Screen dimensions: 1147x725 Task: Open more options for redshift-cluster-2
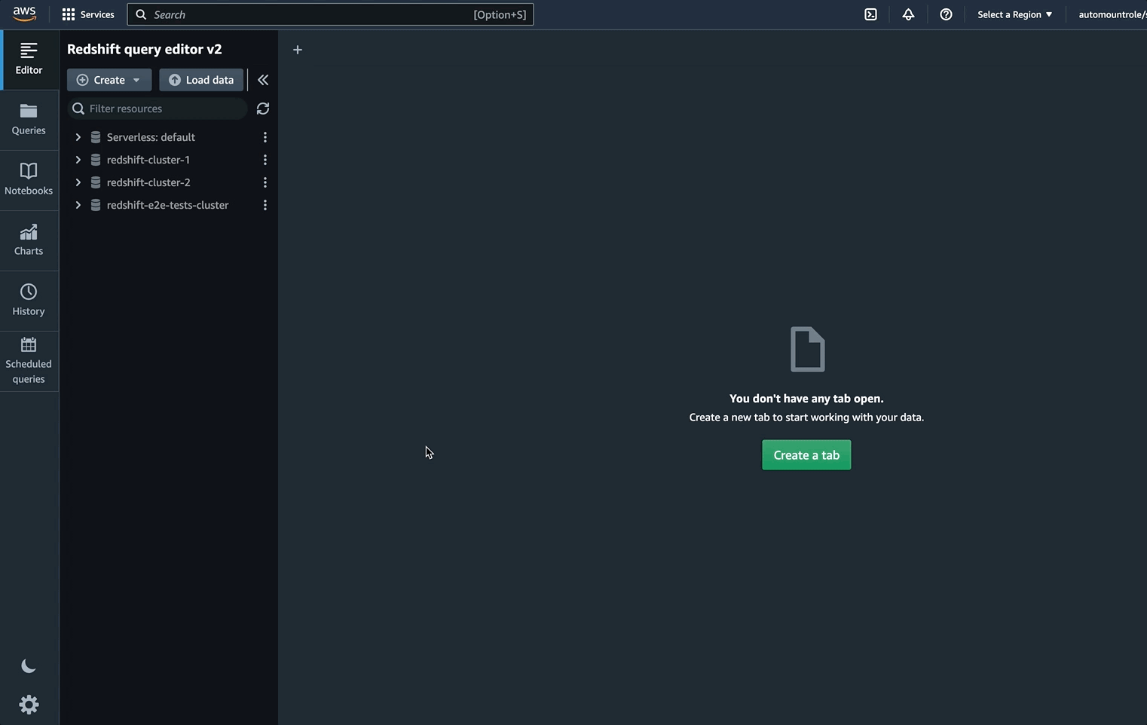(265, 182)
